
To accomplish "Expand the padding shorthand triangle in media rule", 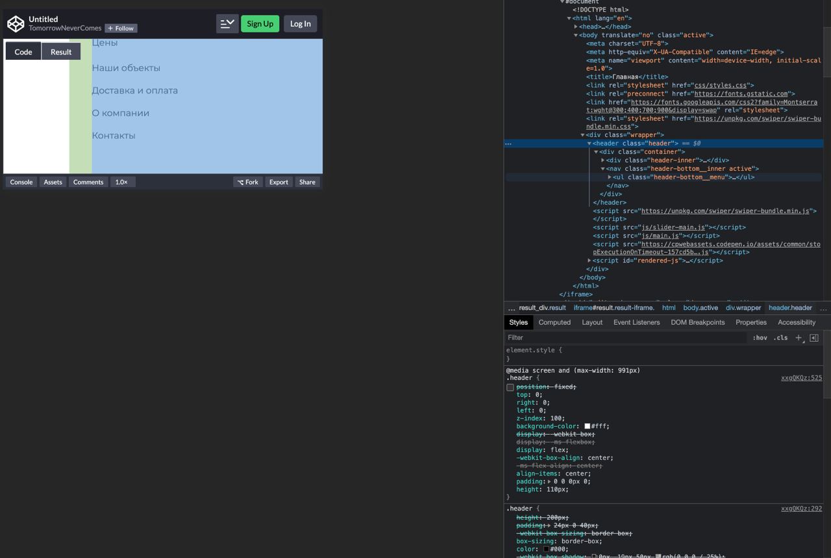I will [549, 482].
